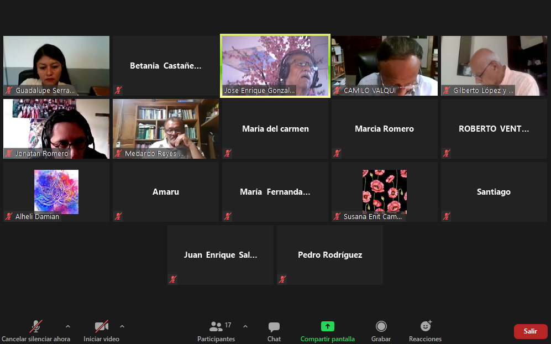Click muted mic icon on Santiago's tile
The width and height of the screenshot is (551, 344).
(447, 216)
